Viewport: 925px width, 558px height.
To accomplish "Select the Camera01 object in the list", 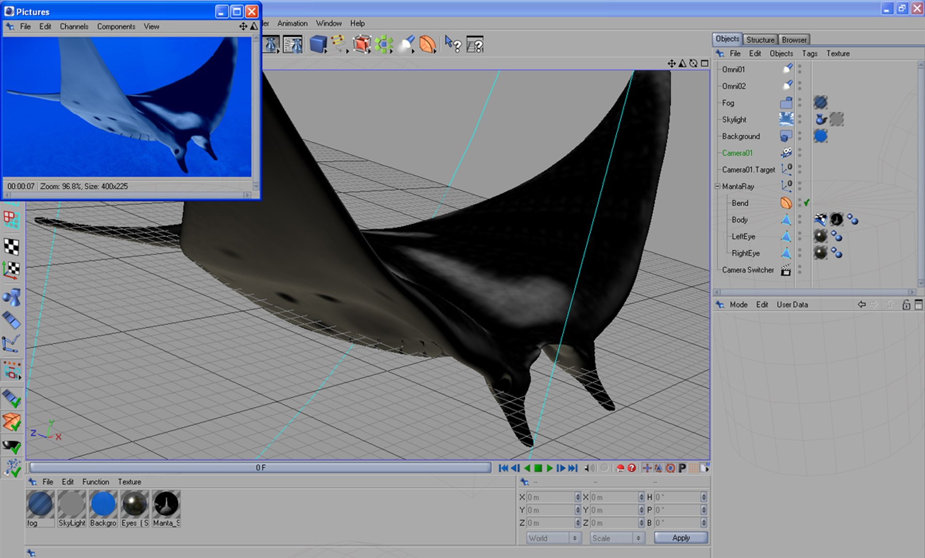I will tap(737, 153).
